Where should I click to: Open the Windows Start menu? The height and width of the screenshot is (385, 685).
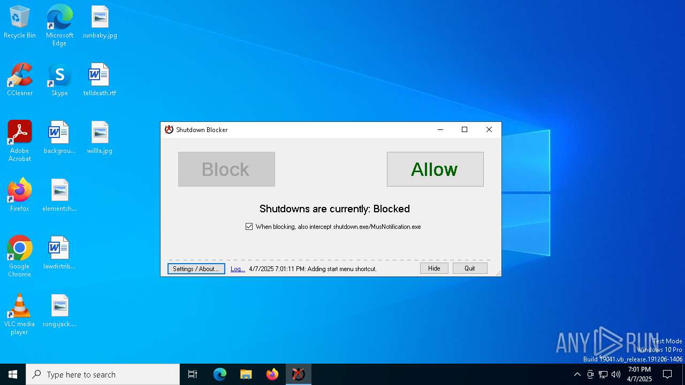[13, 374]
